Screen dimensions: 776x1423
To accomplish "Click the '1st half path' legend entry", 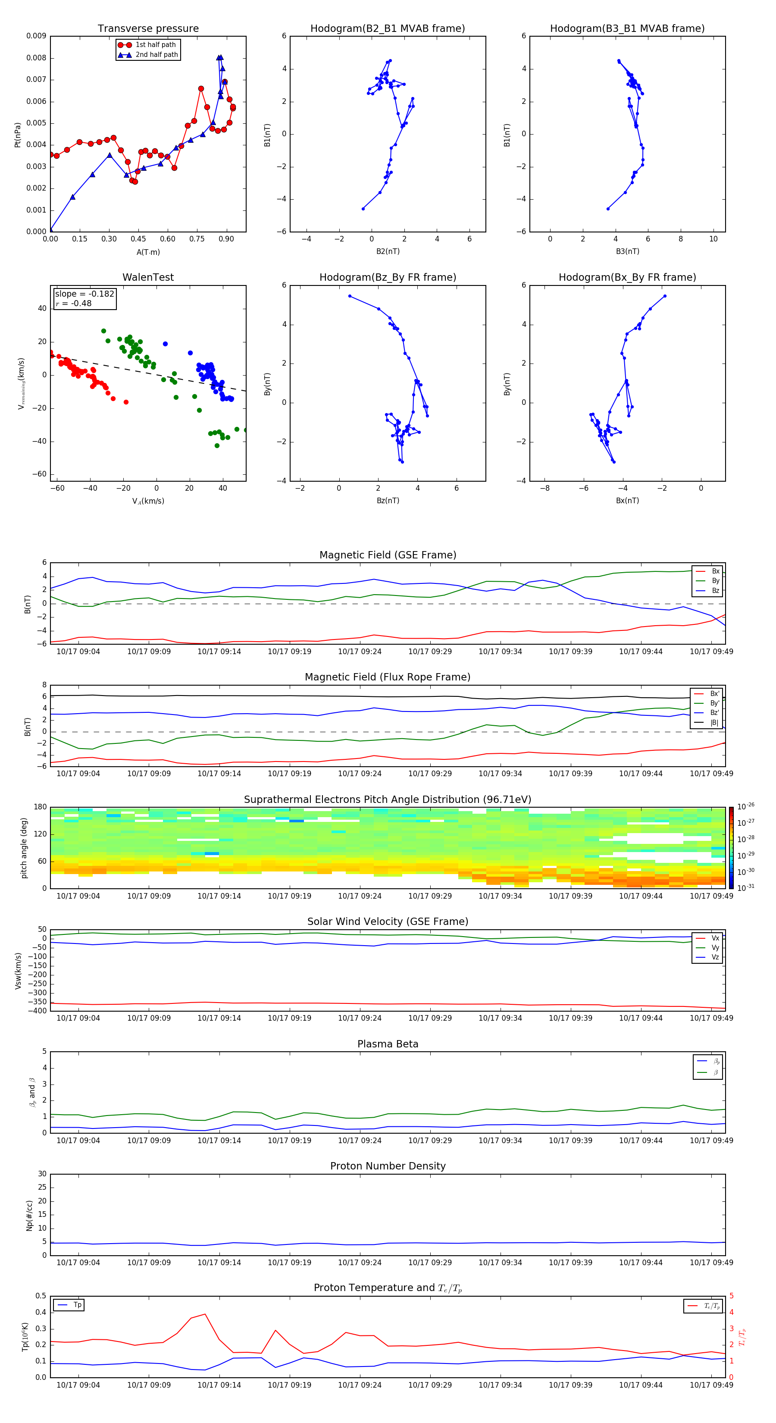I will pyautogui.click(x=147, y=45).
